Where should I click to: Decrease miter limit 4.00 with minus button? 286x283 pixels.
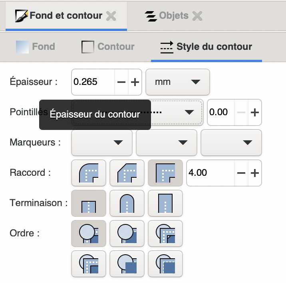[x=241, y=173]
